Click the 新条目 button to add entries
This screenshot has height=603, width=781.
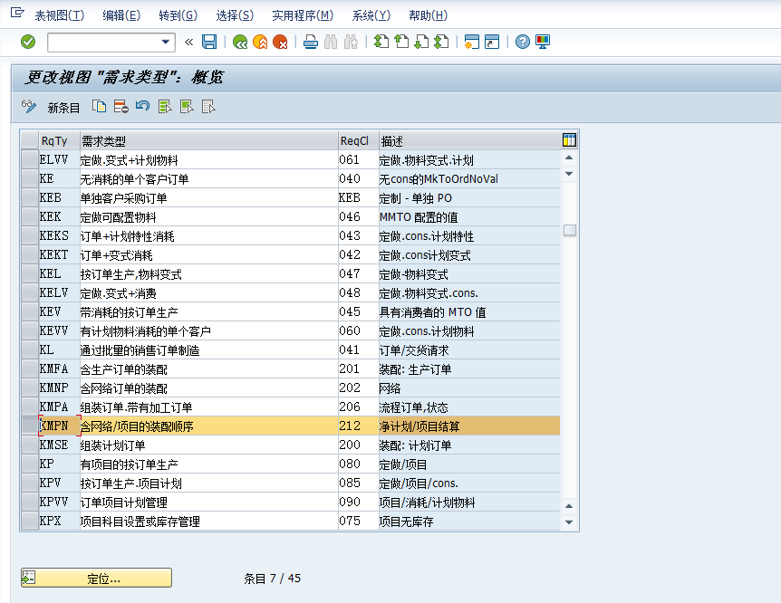(x=63, y=107)
